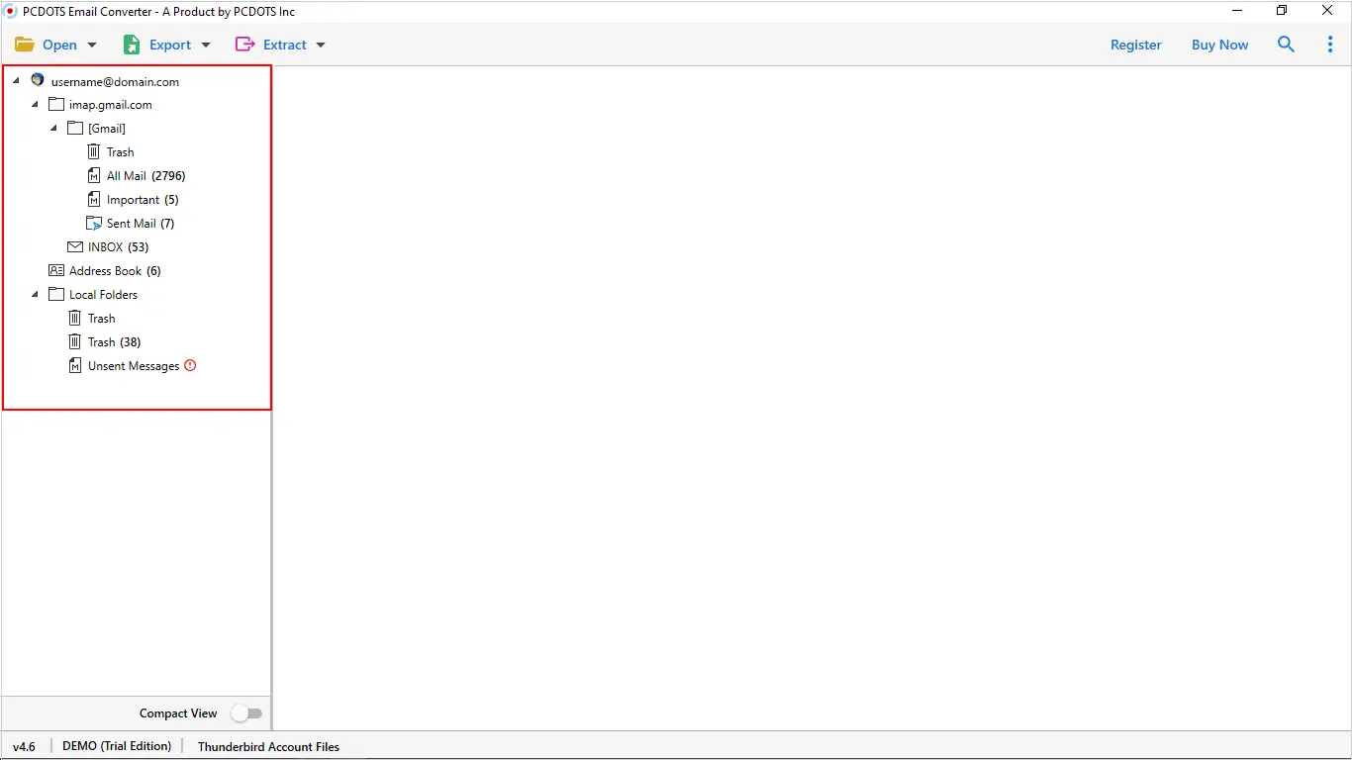Collapse the [Gmail] folder arrow

coord(54,129)
